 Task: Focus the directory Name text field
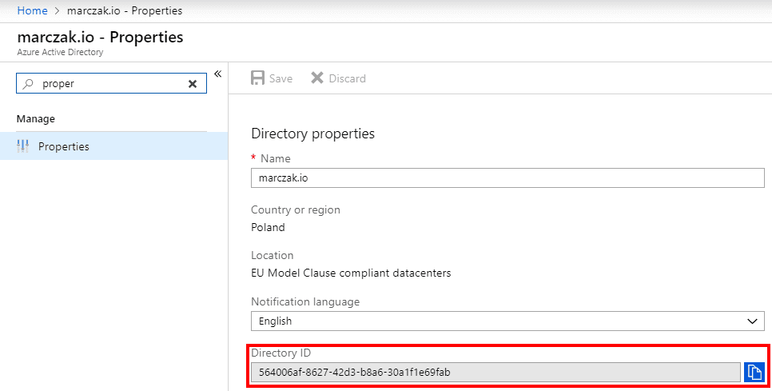507,178
